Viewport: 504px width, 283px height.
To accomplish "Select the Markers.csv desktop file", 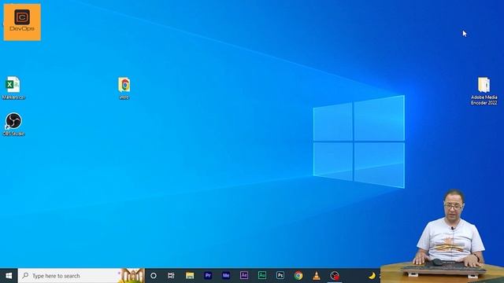I will pyautogui.click(x=13, y=88).
